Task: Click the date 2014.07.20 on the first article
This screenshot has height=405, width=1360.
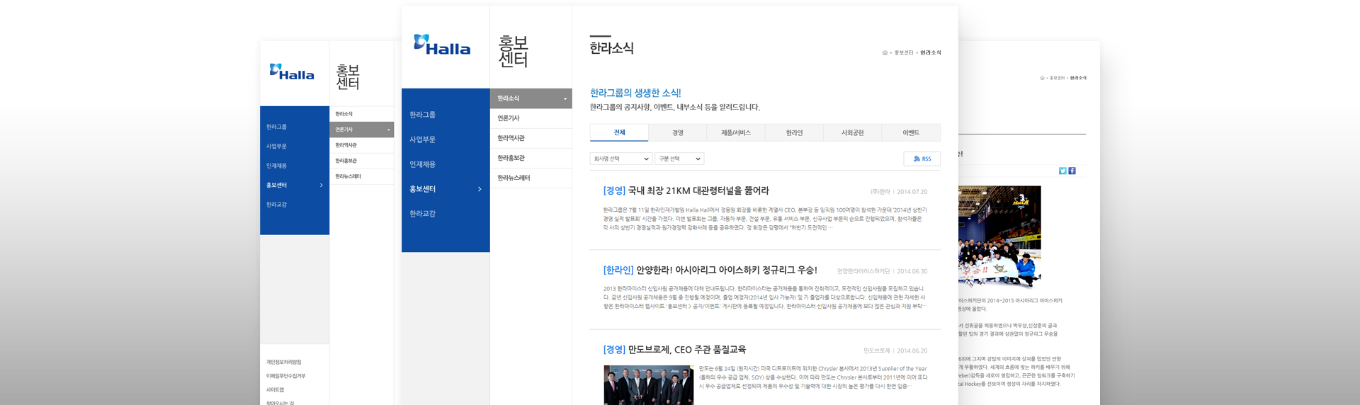Action: click(x=912, y=192)
